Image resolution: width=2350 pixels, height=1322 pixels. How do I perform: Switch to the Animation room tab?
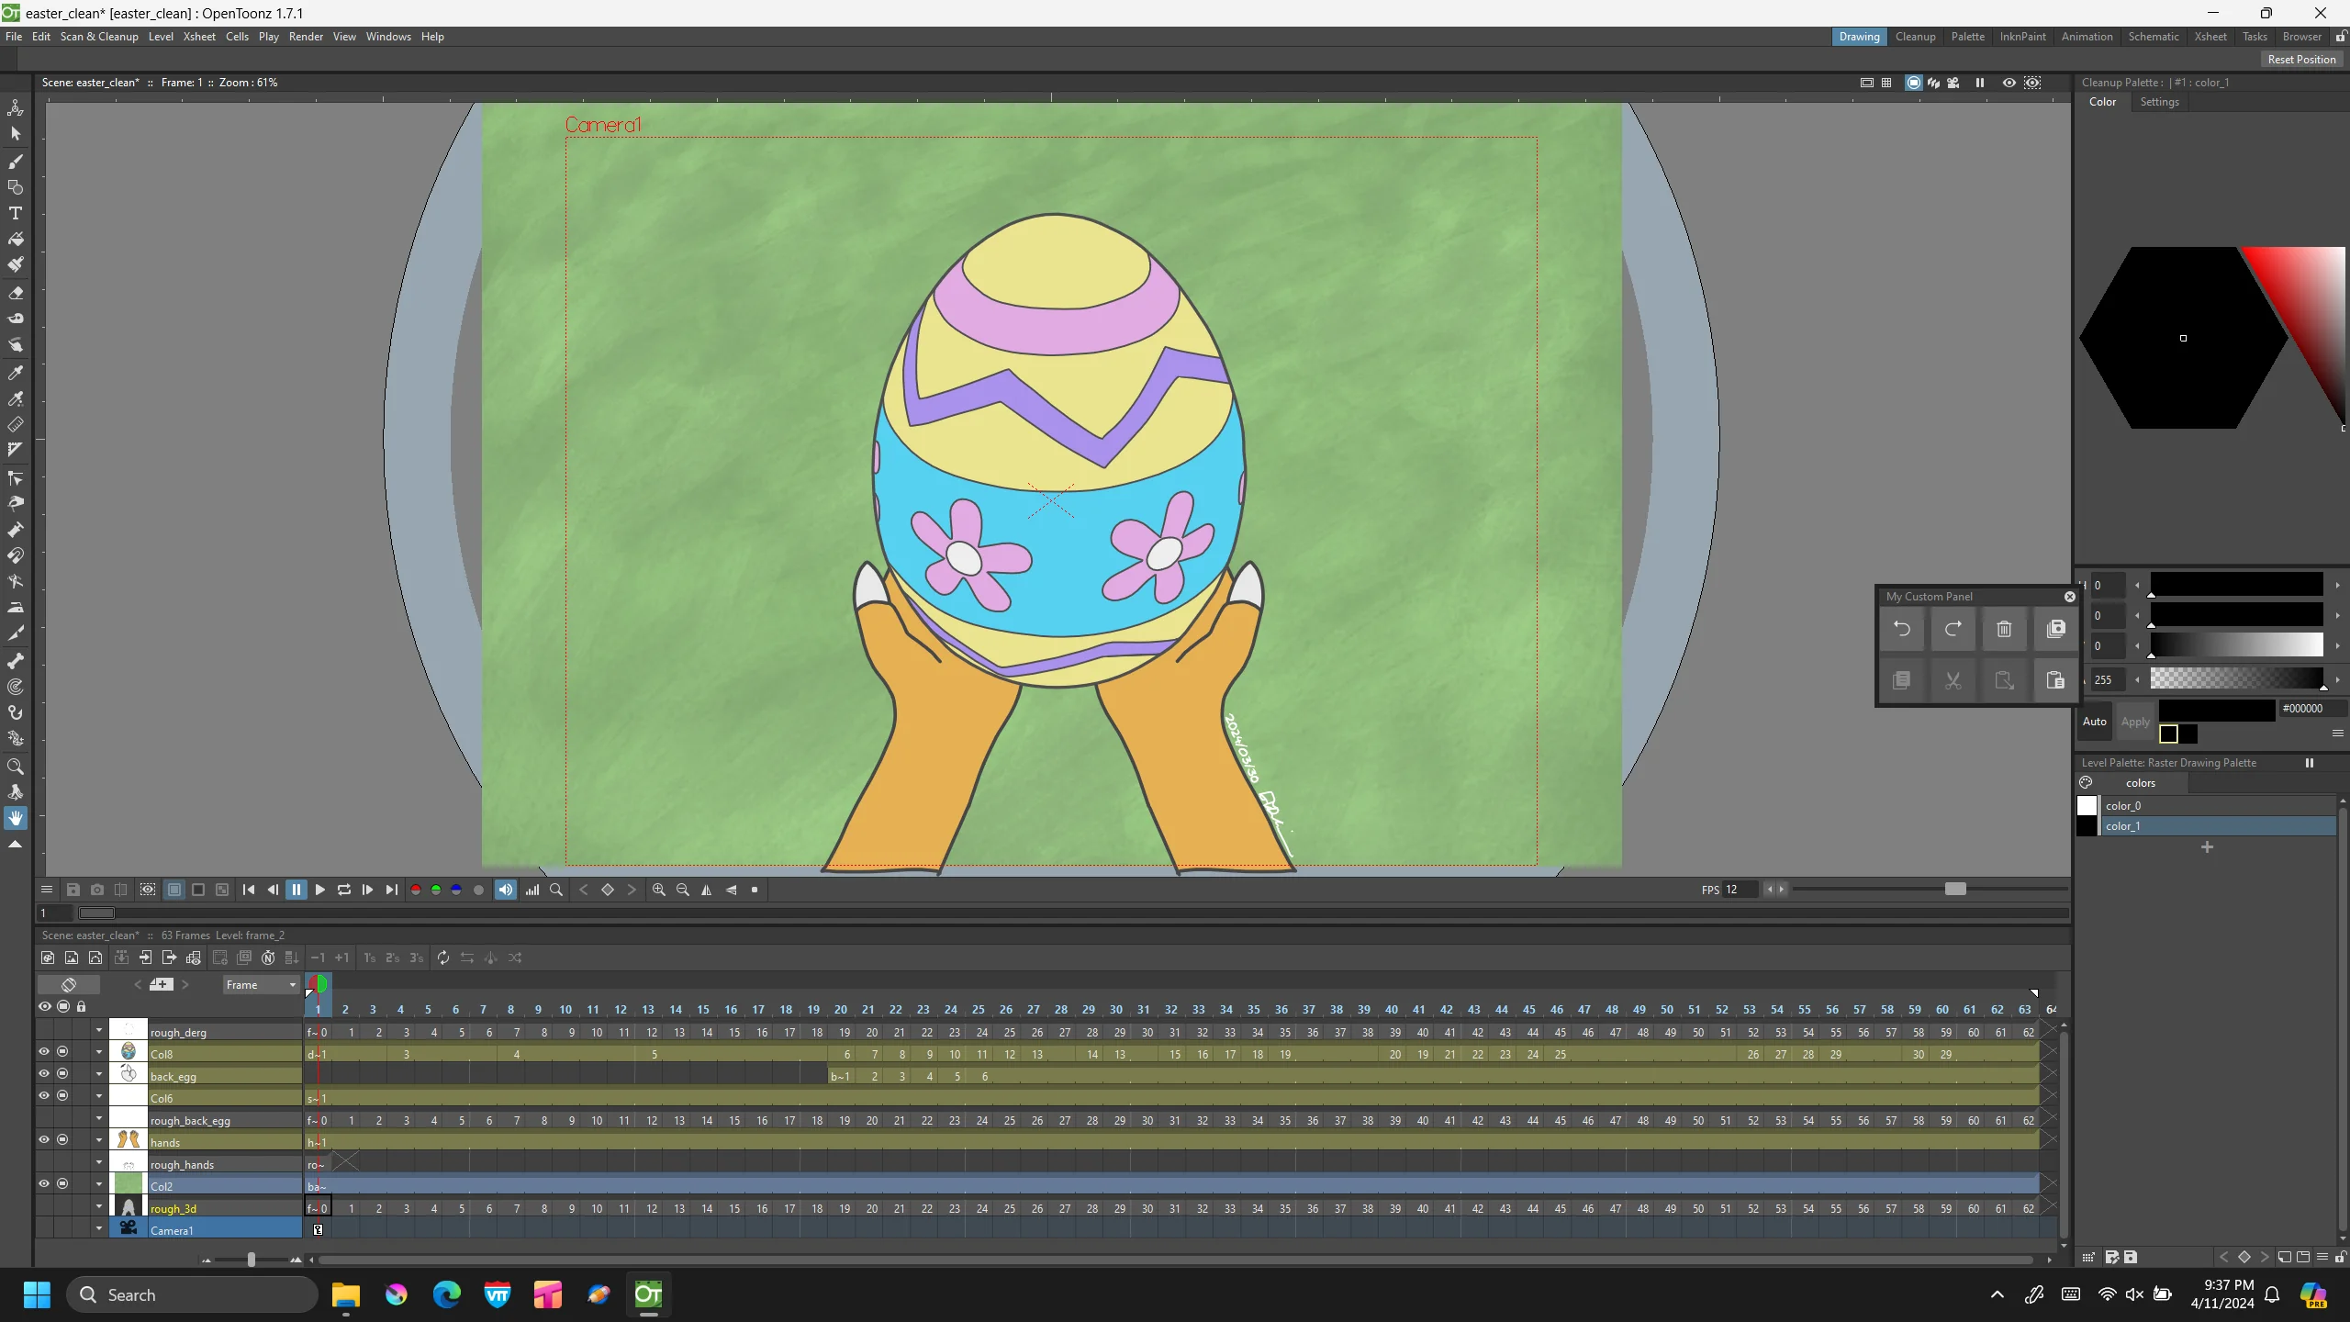pyautogui.click(x=2087, y=37)
